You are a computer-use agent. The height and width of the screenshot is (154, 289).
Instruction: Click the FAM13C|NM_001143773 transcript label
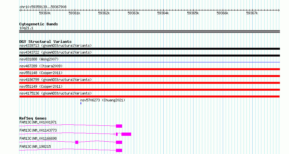[38, 130]
